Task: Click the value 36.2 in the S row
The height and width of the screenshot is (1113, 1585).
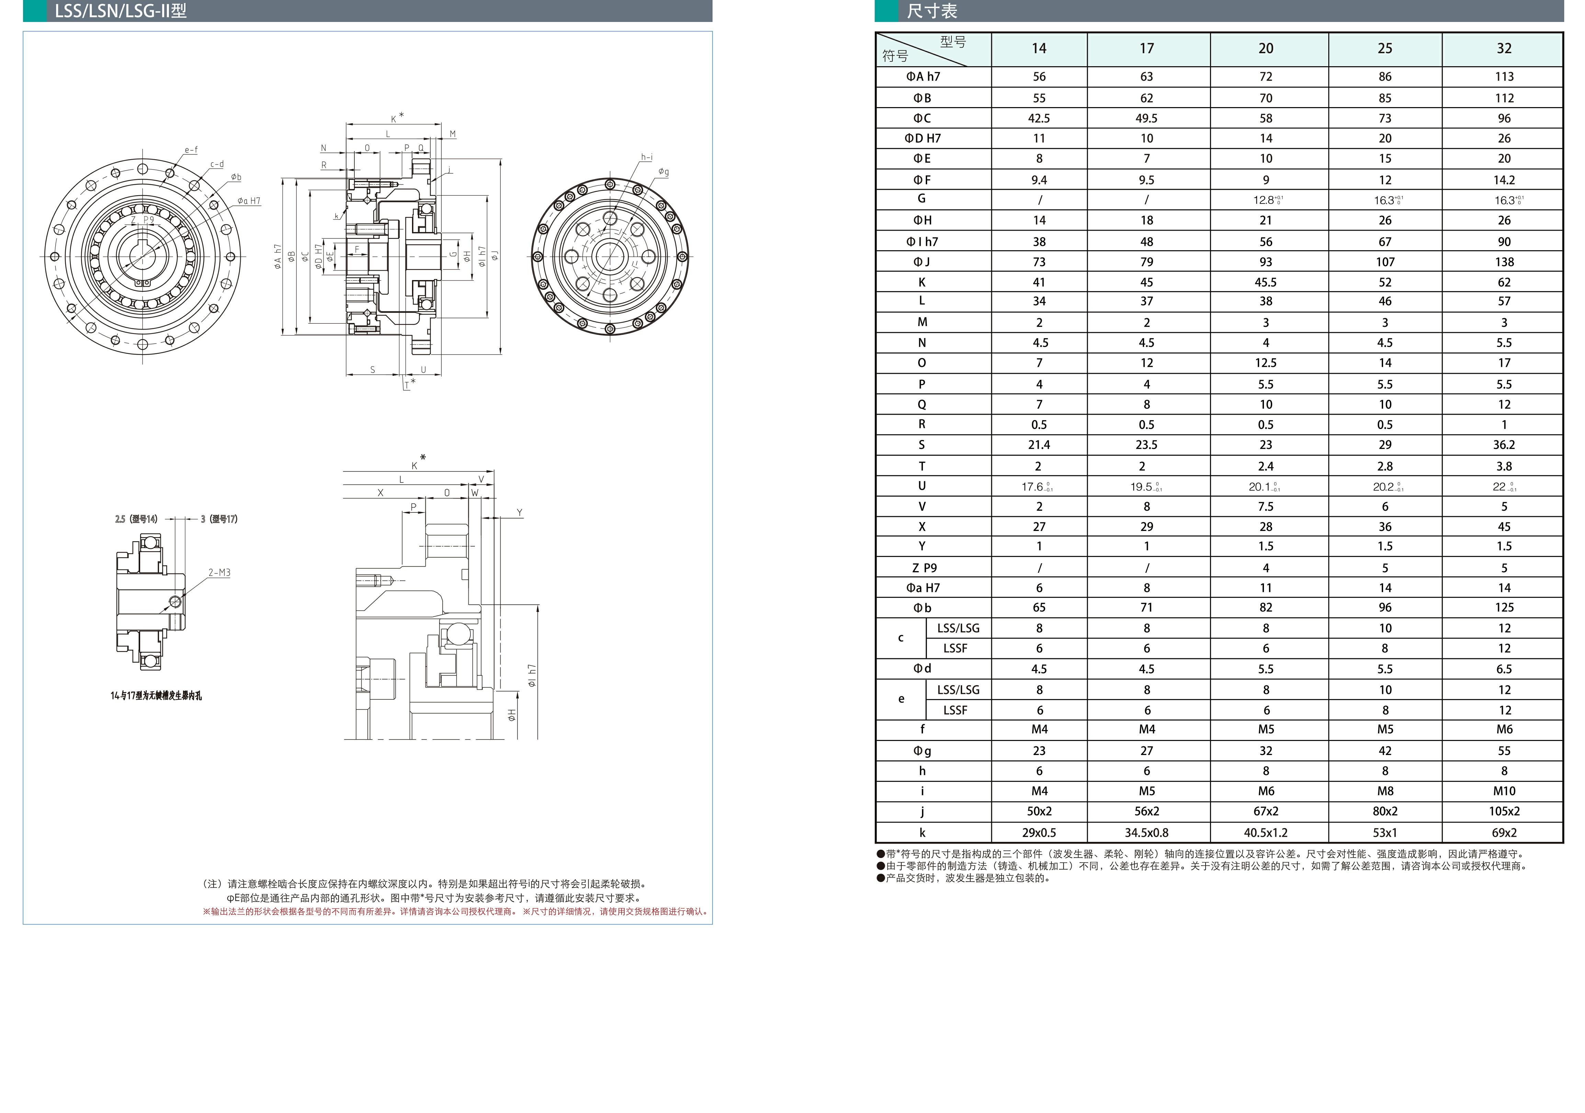Action: (1504, 445)
